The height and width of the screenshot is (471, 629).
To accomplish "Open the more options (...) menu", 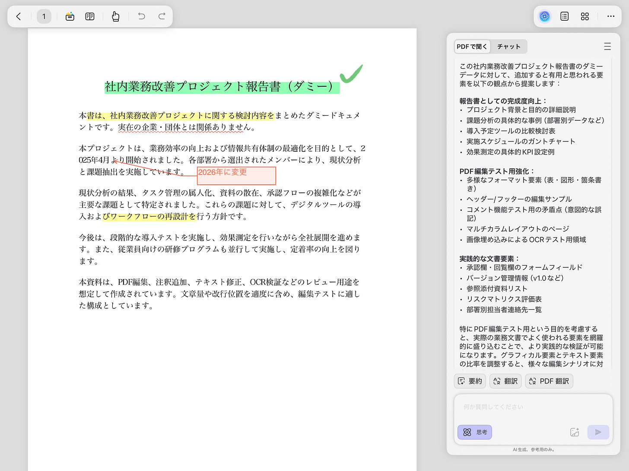I will 610,16.
